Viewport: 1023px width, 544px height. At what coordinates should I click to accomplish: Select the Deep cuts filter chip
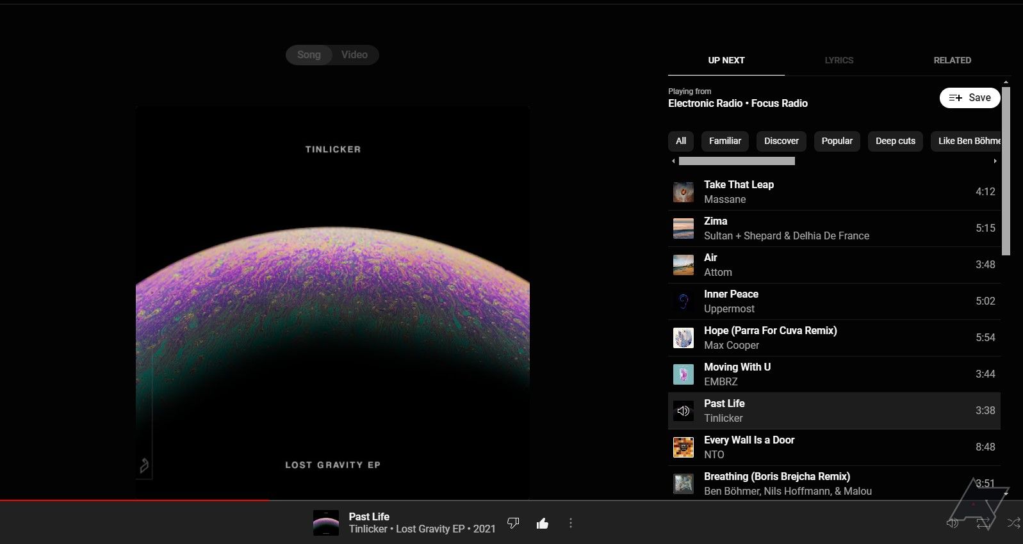(896, 141)
